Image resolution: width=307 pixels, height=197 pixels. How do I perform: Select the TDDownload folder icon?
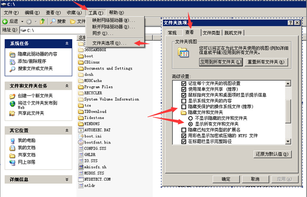click(81, 112)
